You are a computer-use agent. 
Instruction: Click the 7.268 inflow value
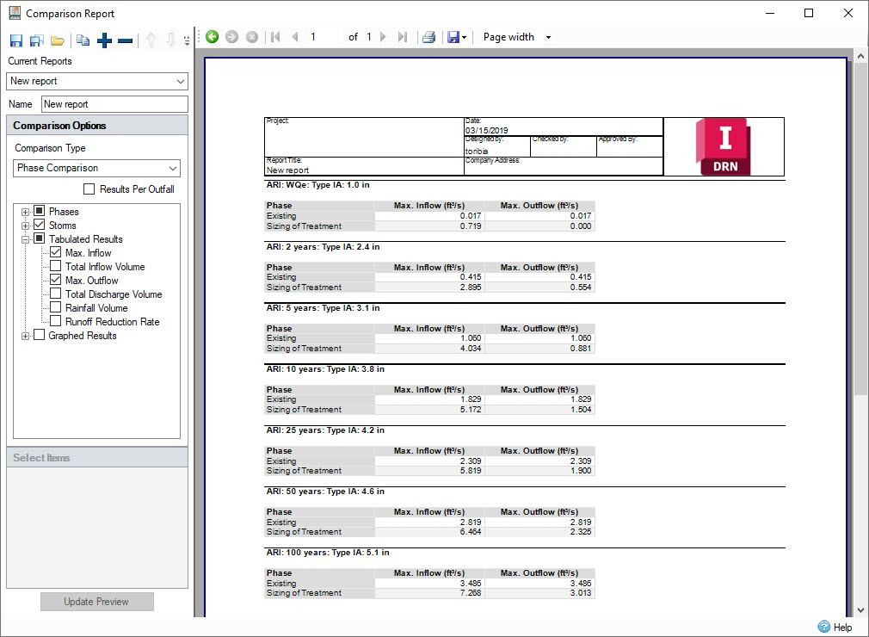(470, 592)
